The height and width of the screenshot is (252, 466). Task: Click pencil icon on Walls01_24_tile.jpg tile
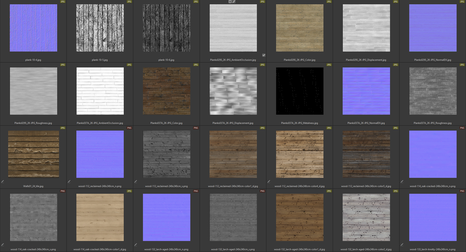[3, 181]
